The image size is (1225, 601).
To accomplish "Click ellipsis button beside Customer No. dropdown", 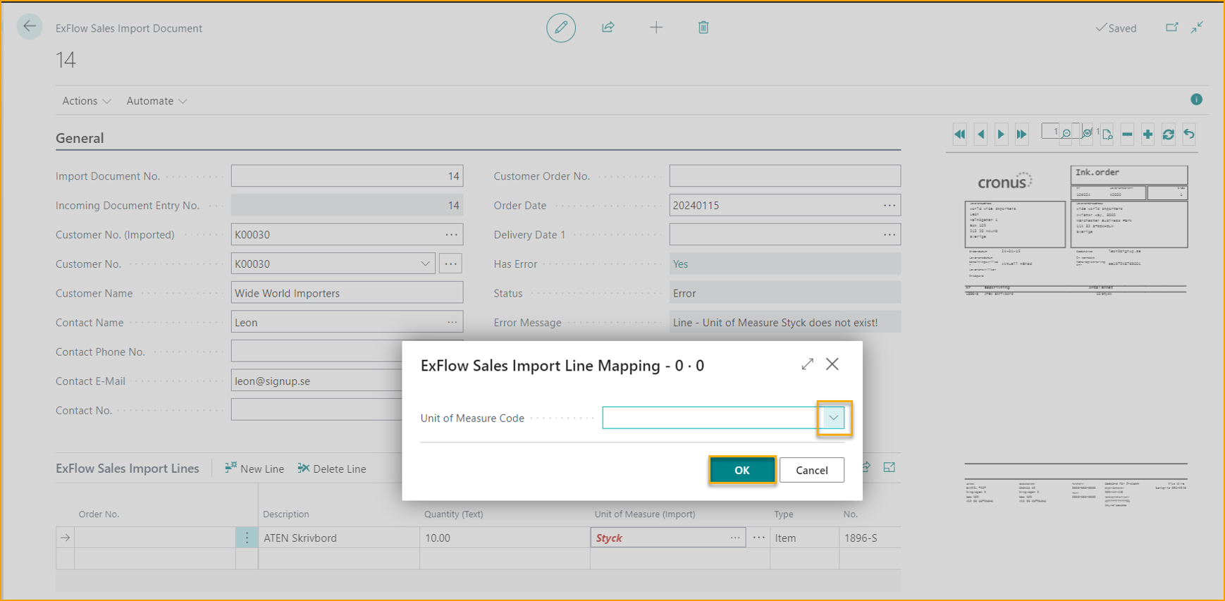I will [451, 264].
